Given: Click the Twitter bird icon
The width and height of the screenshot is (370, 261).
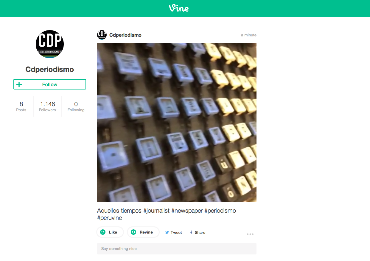Looking at the screenshot, I should [x=167, y=232].
